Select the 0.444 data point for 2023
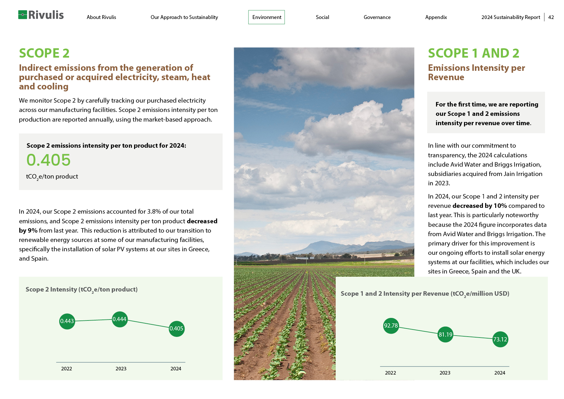 [x=120, y=319]
